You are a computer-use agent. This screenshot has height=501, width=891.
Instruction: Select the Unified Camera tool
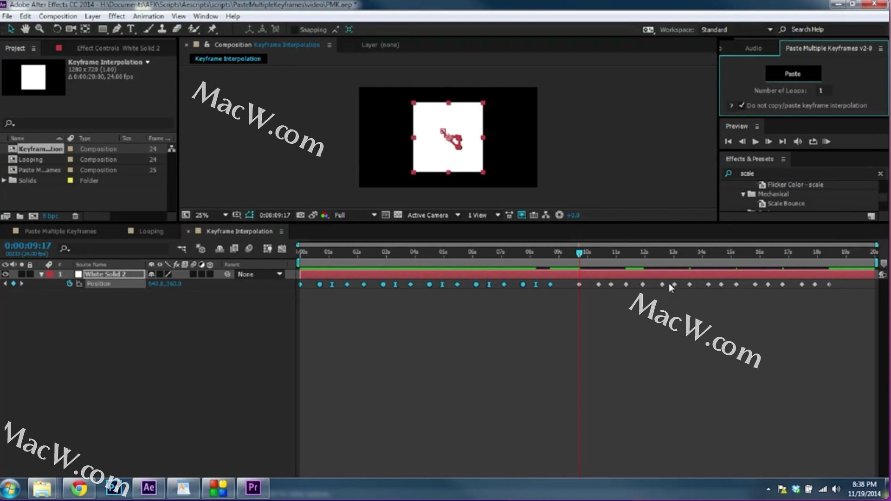pyautogui.click(x=71, y=29)
